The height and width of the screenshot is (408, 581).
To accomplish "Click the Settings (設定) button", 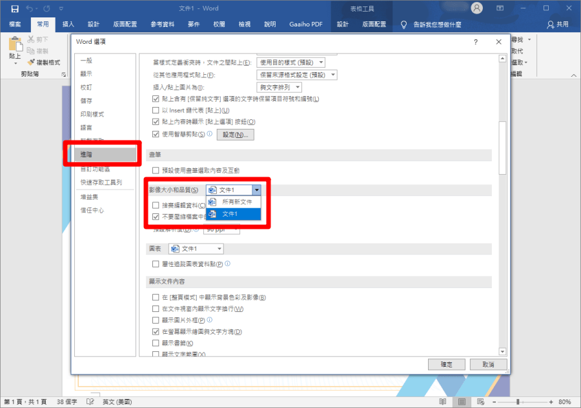I will click(235, 135).
